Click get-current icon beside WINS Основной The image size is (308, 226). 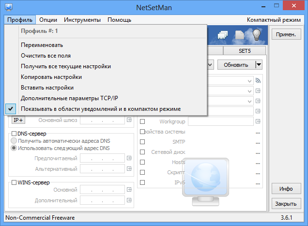pyautogui.click(x=129, y=190)
